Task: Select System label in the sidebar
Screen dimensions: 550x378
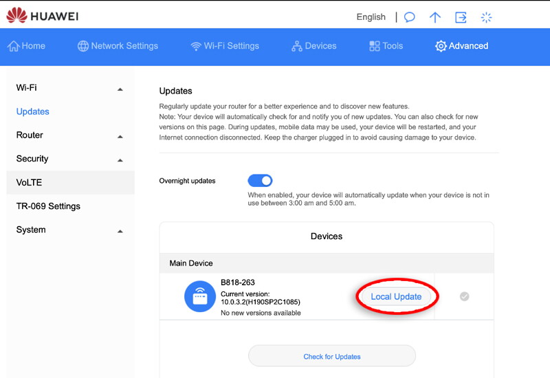Action: point(31,230)
